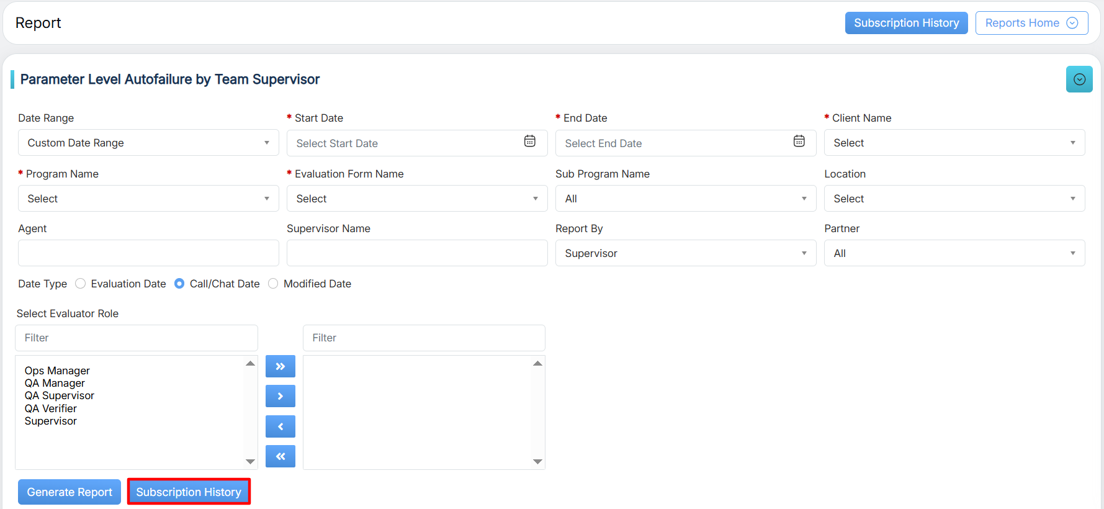Select QA Supervisor in the role list

click(x=60, y=396)
